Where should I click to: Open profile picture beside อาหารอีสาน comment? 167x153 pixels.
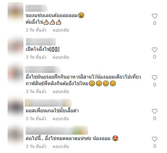click(x=16, y=73)
